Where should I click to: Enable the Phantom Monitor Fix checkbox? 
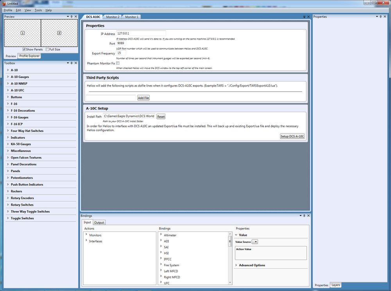coord(118,63)
